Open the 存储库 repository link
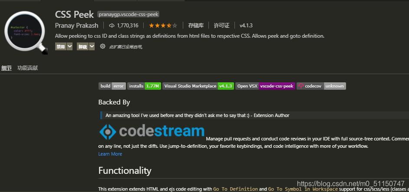Image resolution: width=409 pixels, height=192 pixels. pyautogui.click(x=196, y=26)
